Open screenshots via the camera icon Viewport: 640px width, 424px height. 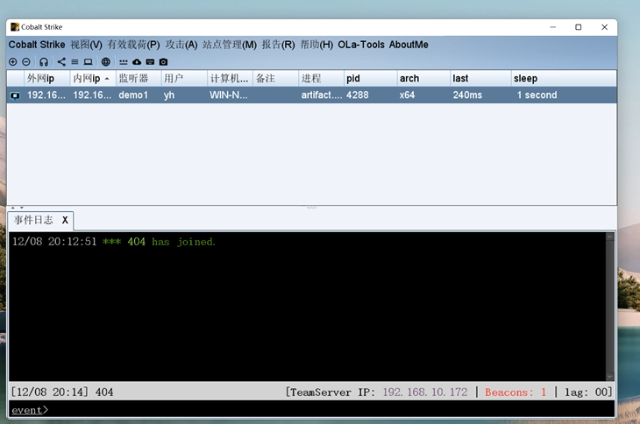[163, 62]
